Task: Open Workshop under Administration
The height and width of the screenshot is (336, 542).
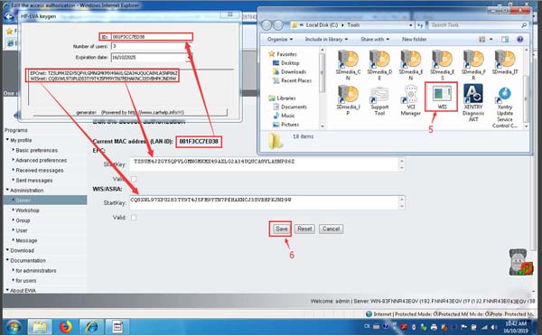Action: 27,210
